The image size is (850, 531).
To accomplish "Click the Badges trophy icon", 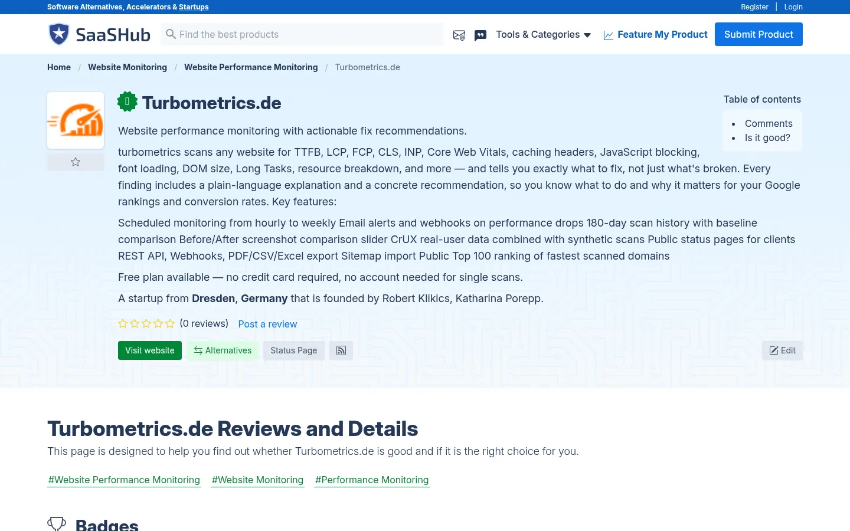I will coord(57,525).
